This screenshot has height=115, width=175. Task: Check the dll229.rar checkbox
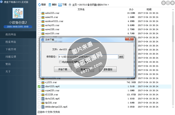pyautogui.click(x=39, y=95)
